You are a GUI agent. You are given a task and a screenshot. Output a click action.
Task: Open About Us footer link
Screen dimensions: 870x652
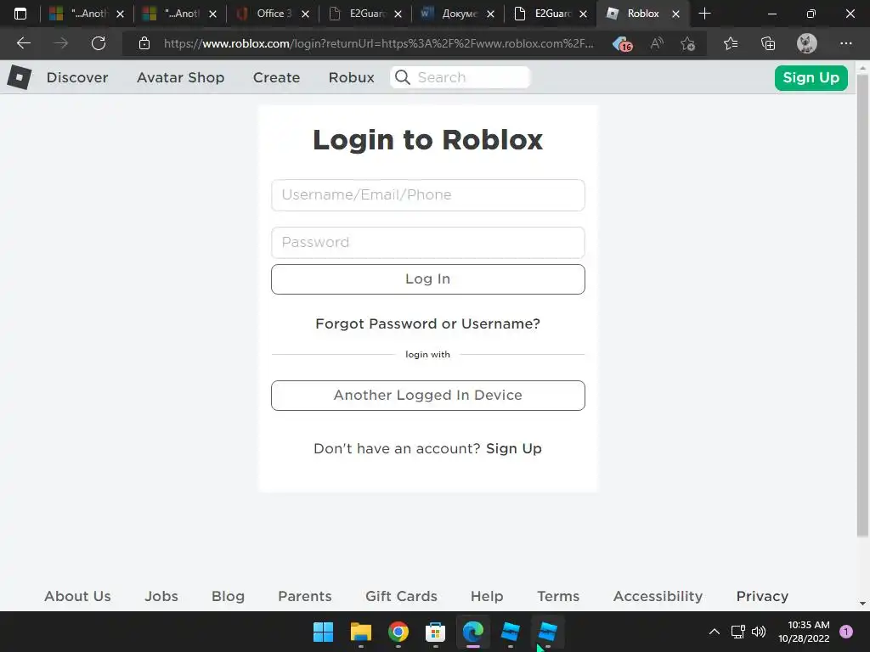[77, 596]
